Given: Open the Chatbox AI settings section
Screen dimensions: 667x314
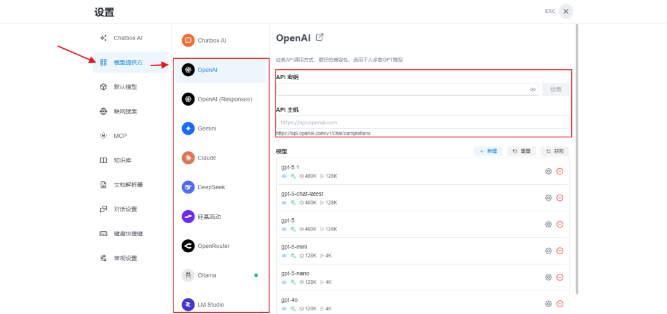Looking at the screenshot, I should (x=130, y=38).
